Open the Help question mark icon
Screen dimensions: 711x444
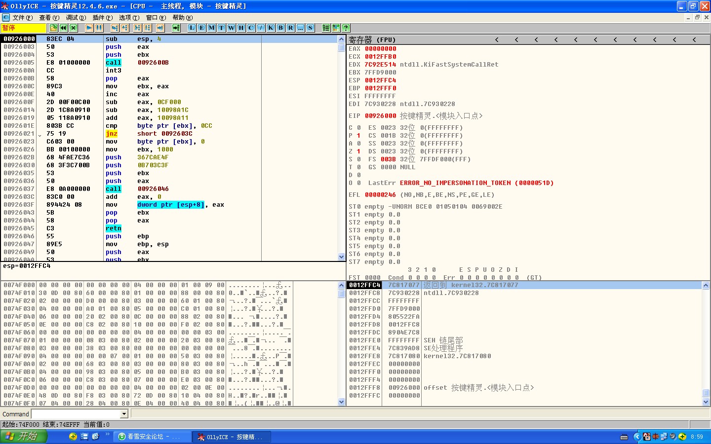346,28
